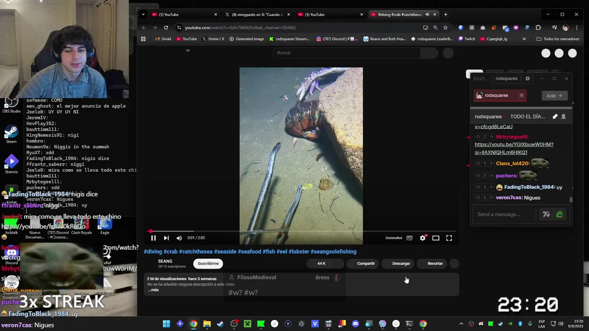
Task: Open the Chrome profile avatar
Action: point(566,28)
